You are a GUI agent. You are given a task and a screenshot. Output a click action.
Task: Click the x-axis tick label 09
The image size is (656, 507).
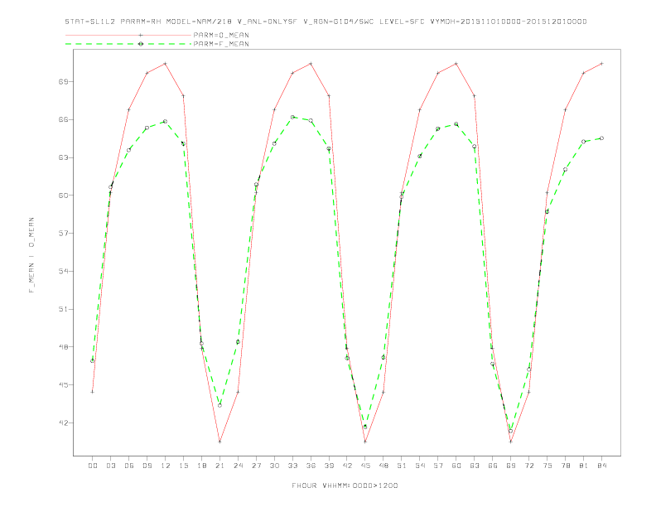pos(147,466)
